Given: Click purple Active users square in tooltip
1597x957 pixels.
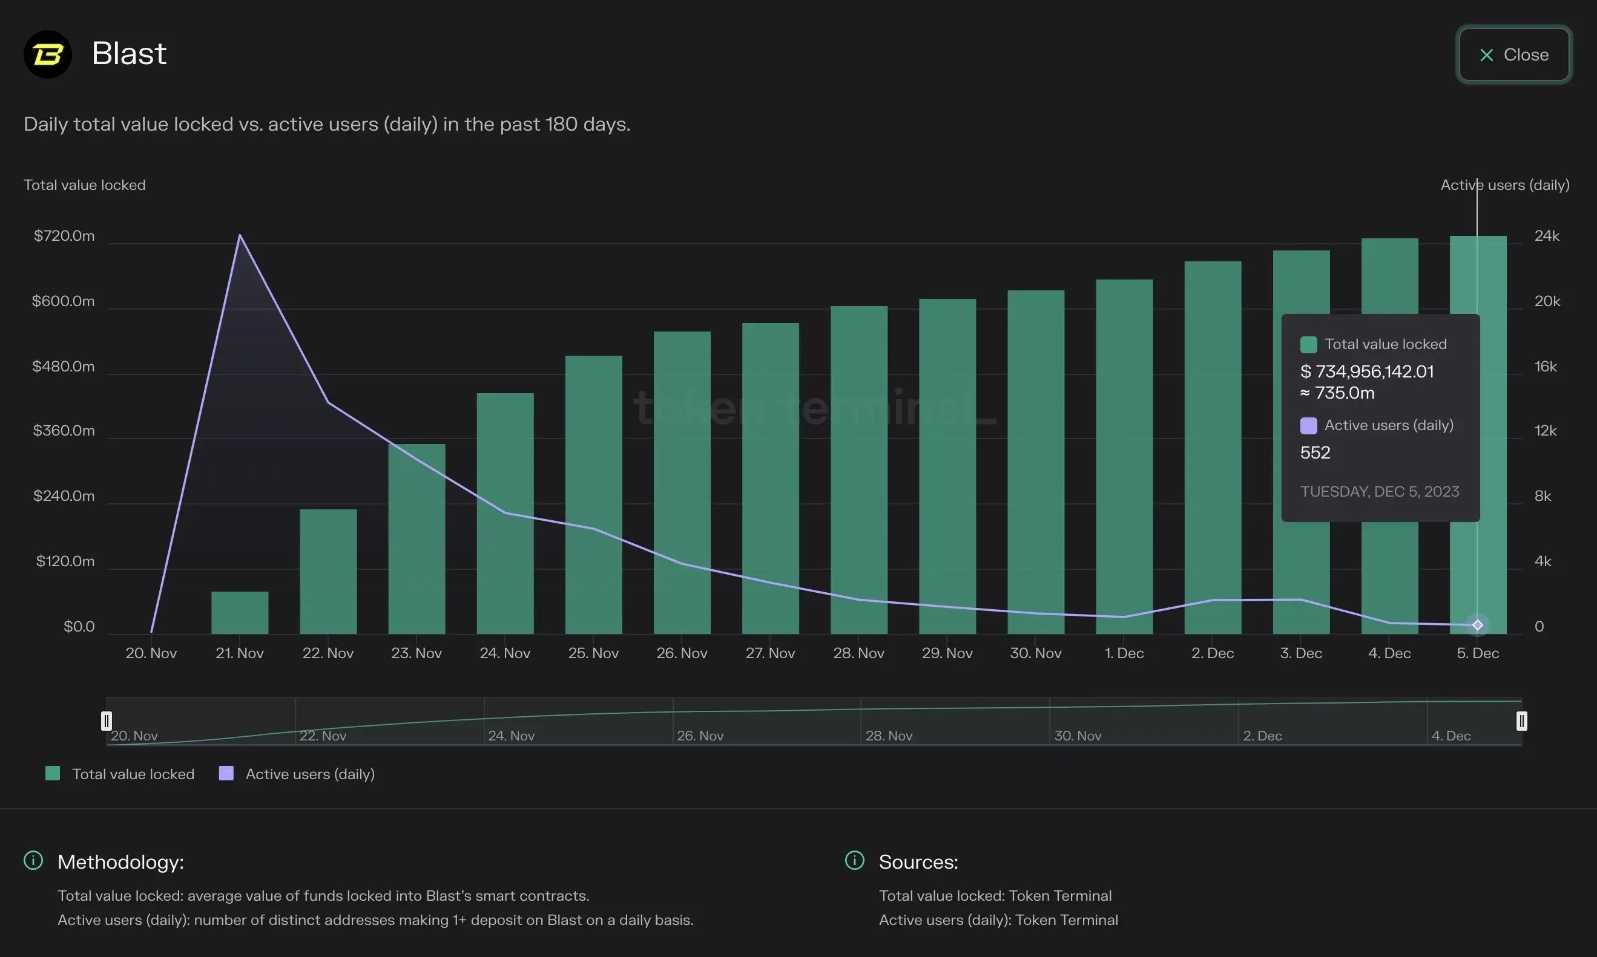Looking at the screenshot, I should (1309, 426).
